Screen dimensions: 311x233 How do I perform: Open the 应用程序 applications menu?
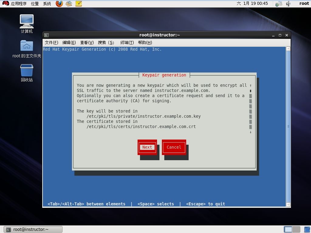pos(19,4)
